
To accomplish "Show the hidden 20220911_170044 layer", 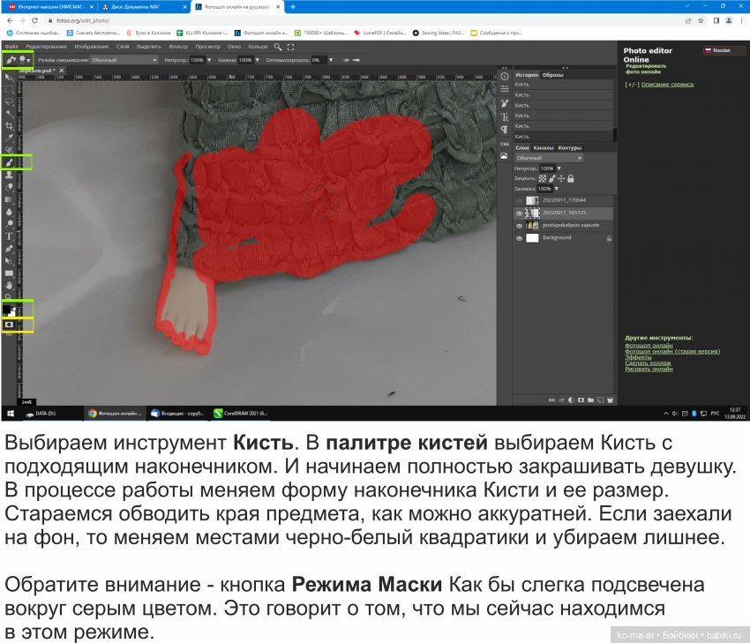I will pos(519,201).
